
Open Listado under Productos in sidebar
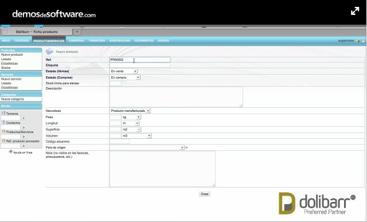[x=6, y=59]
